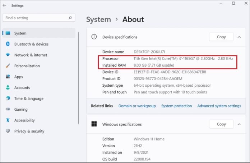250x163 pixels.
Task: Click the Device ID value EE19371D-FEAE
Action: (170, 72)
